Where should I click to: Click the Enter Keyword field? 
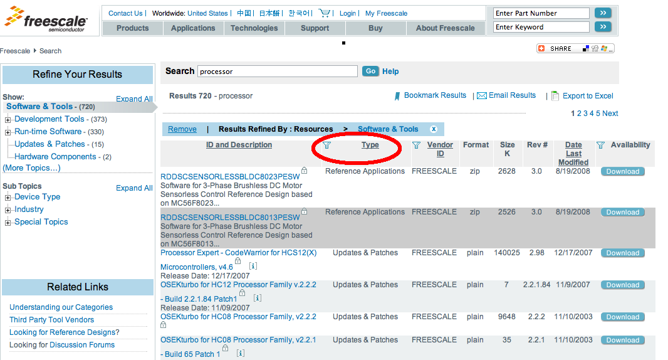(541, 27)
